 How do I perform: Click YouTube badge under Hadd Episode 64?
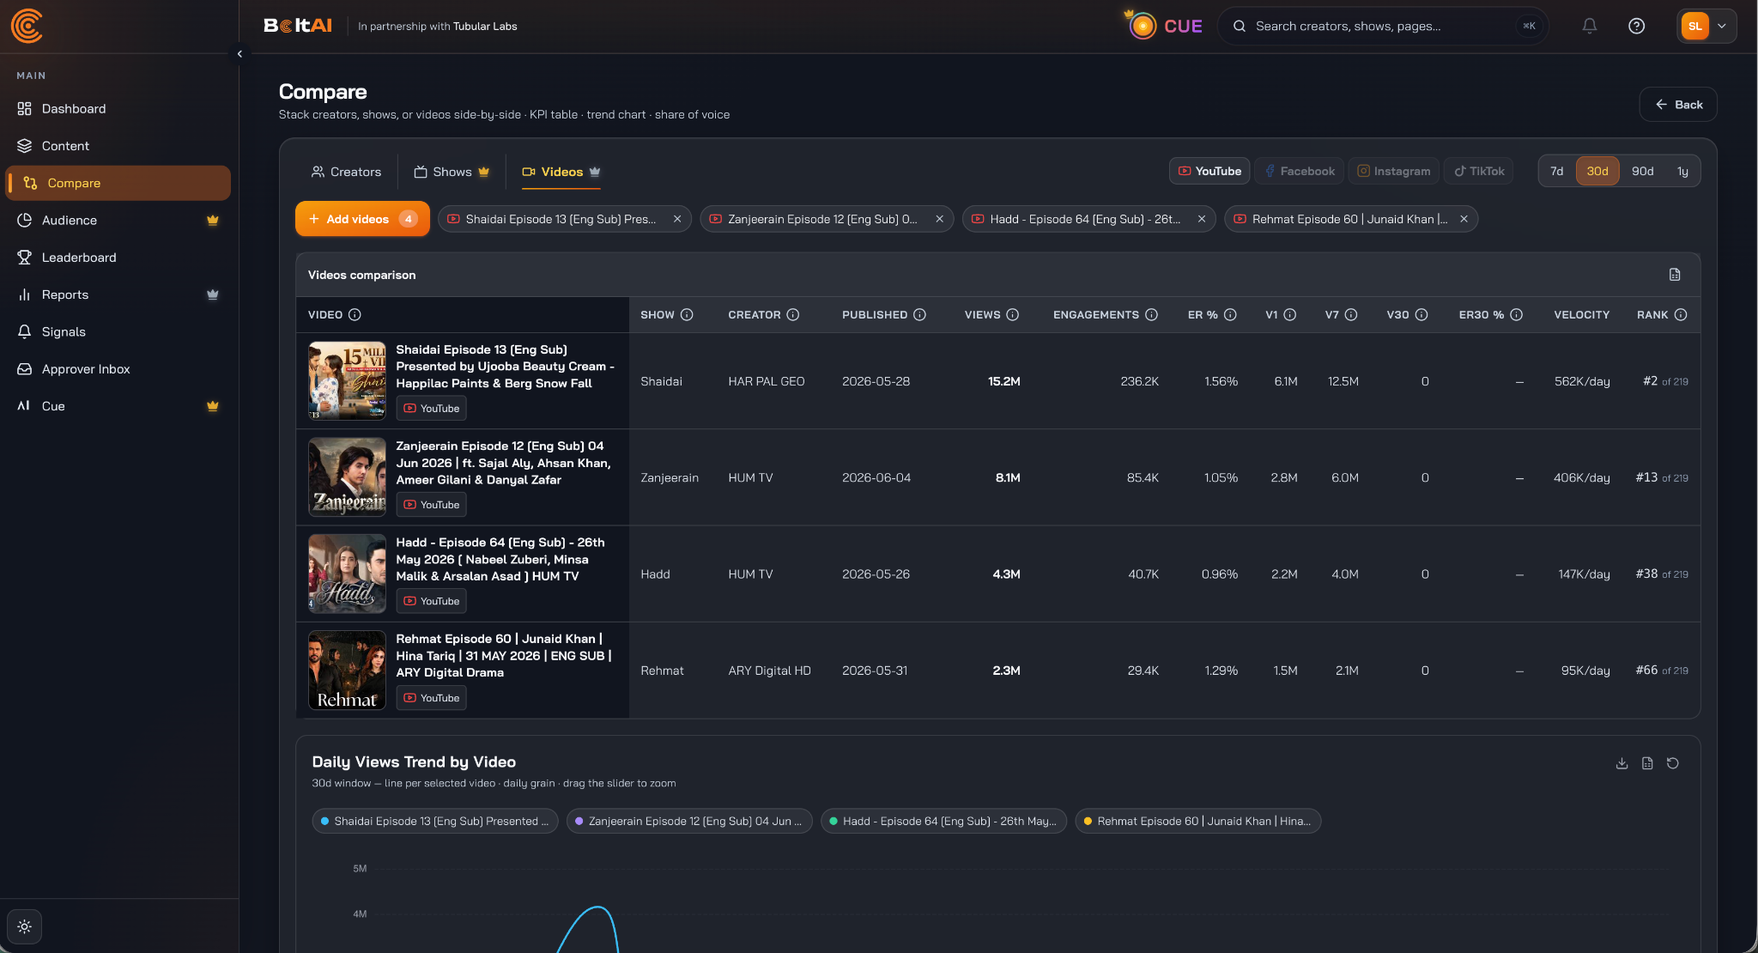click(431, 601)
